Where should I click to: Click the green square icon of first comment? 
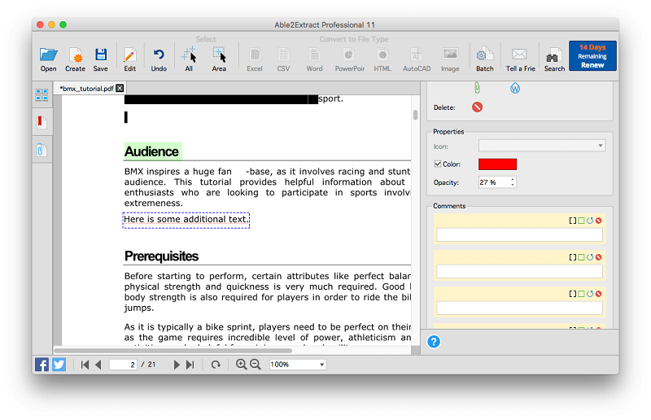tap(581, 221)
